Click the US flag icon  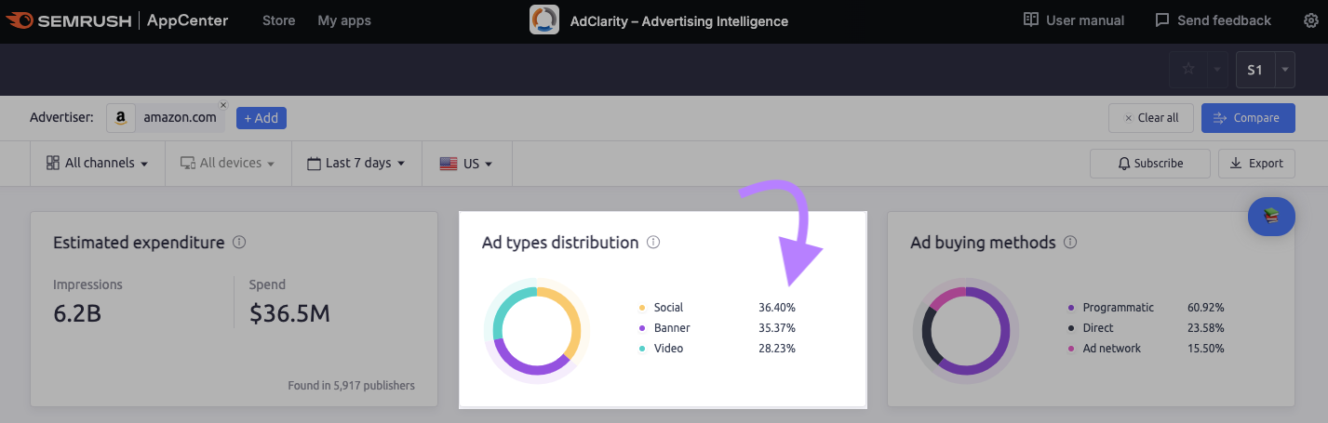(448, 164)
